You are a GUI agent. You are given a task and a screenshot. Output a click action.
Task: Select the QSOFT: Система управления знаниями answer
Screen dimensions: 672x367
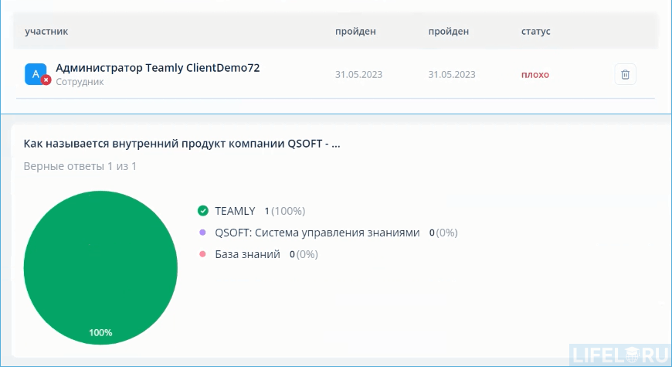point(317,233)
